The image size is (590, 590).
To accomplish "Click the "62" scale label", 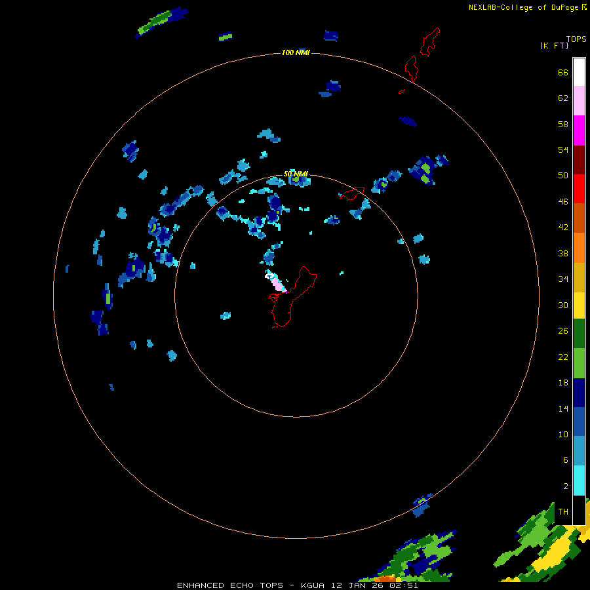I will pos(563,98).
